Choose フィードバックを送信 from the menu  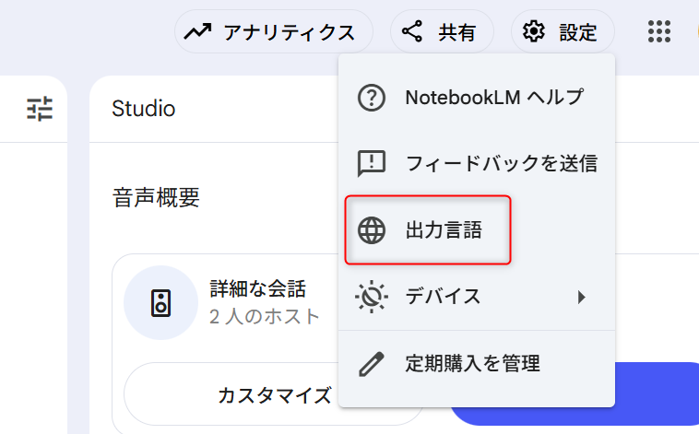[477, 163]
